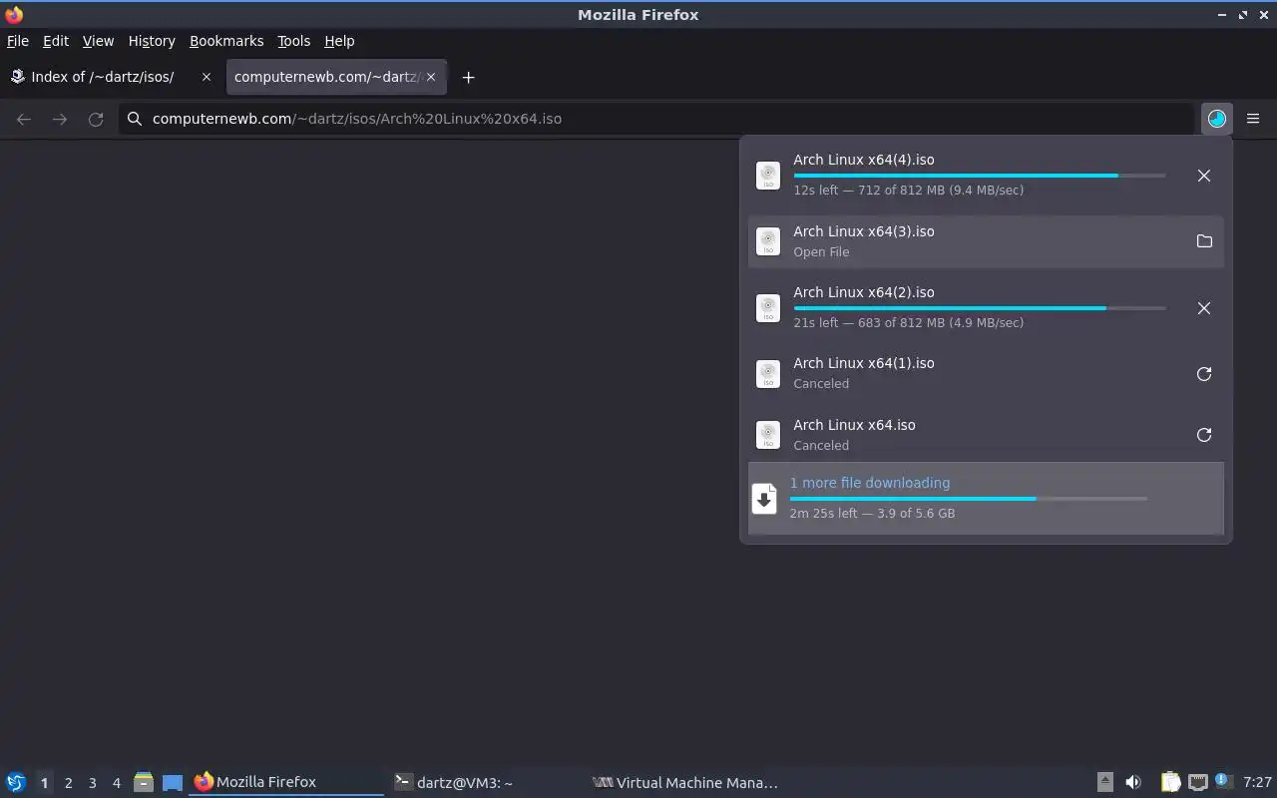Retry the Arch Linux x64(1).iso download
1277x798 pixels.
click(x=1204, y=374)
